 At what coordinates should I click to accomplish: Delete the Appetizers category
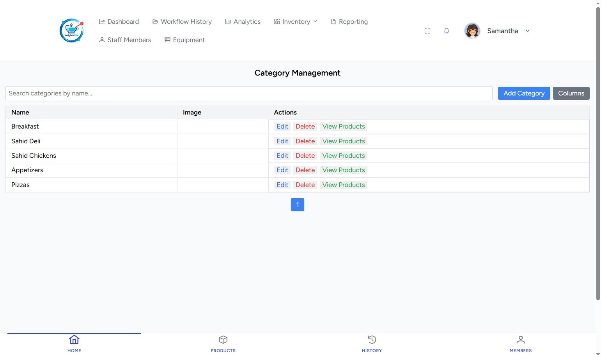click(x=305, y=170)
